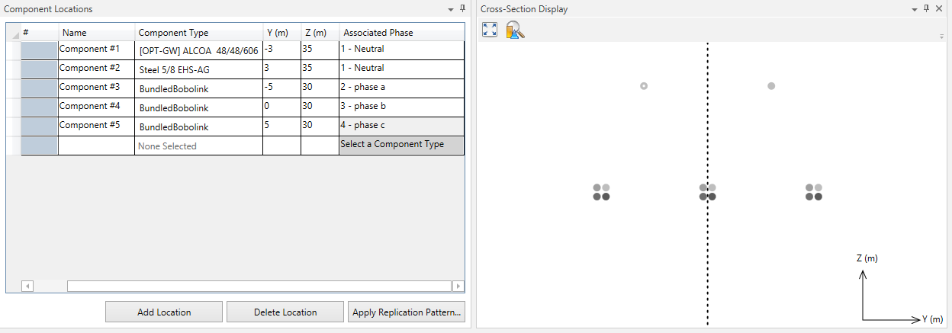Pin the Cross-Section Display panel
This screenshot has height=333, width=952.
point(926,8)
